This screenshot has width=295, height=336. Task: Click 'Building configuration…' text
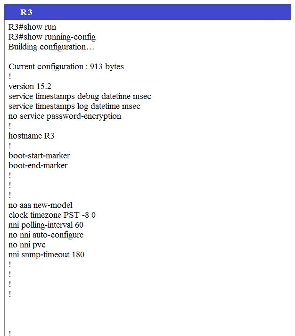click(51, 47)
